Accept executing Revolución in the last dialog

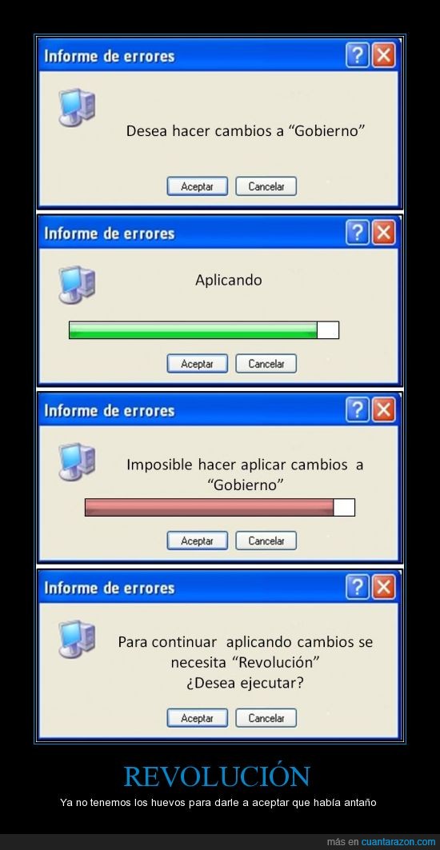197,718
